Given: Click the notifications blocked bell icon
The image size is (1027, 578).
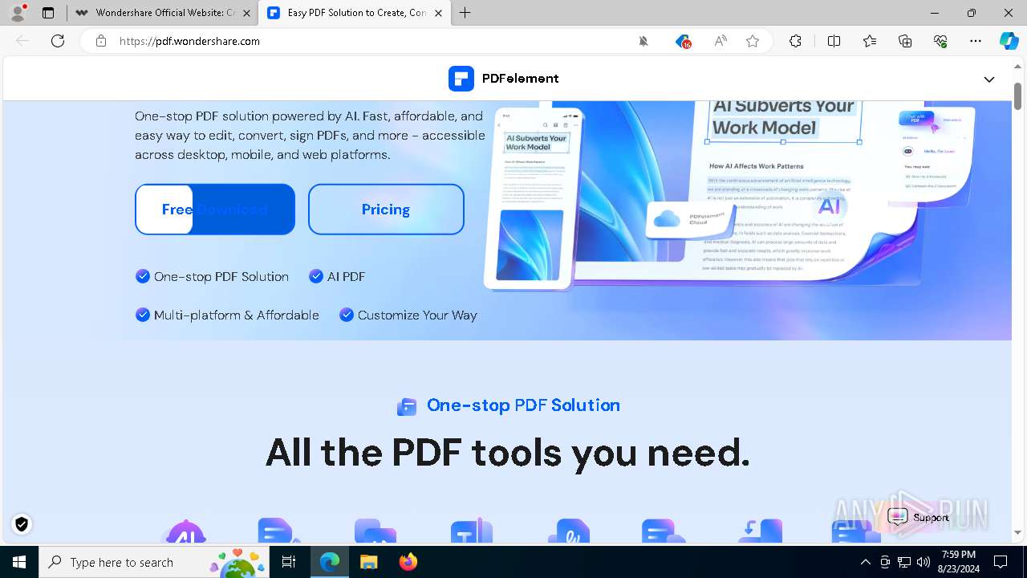Looking at the screenshot, I should point(643,41).
